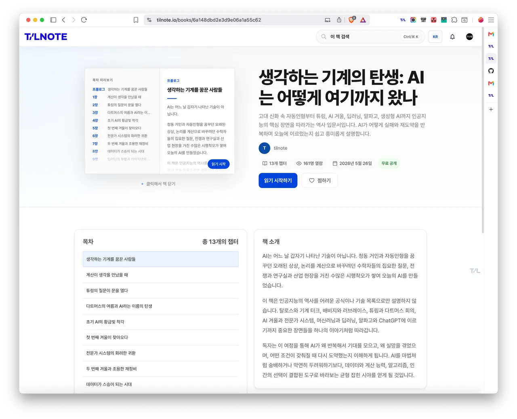Open site settings icon in address bar
517x419 pixels.
click(149, 20)
